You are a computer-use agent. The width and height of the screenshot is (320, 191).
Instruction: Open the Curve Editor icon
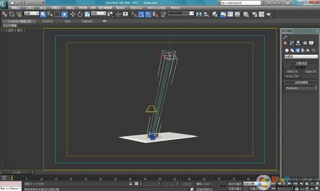coord(230,14)
